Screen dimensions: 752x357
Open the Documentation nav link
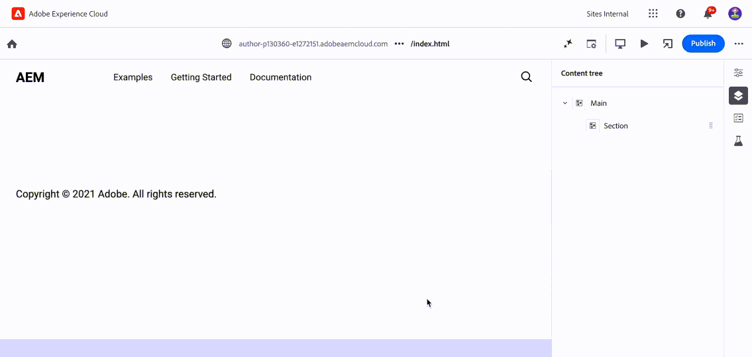click(x=280, y=77)
